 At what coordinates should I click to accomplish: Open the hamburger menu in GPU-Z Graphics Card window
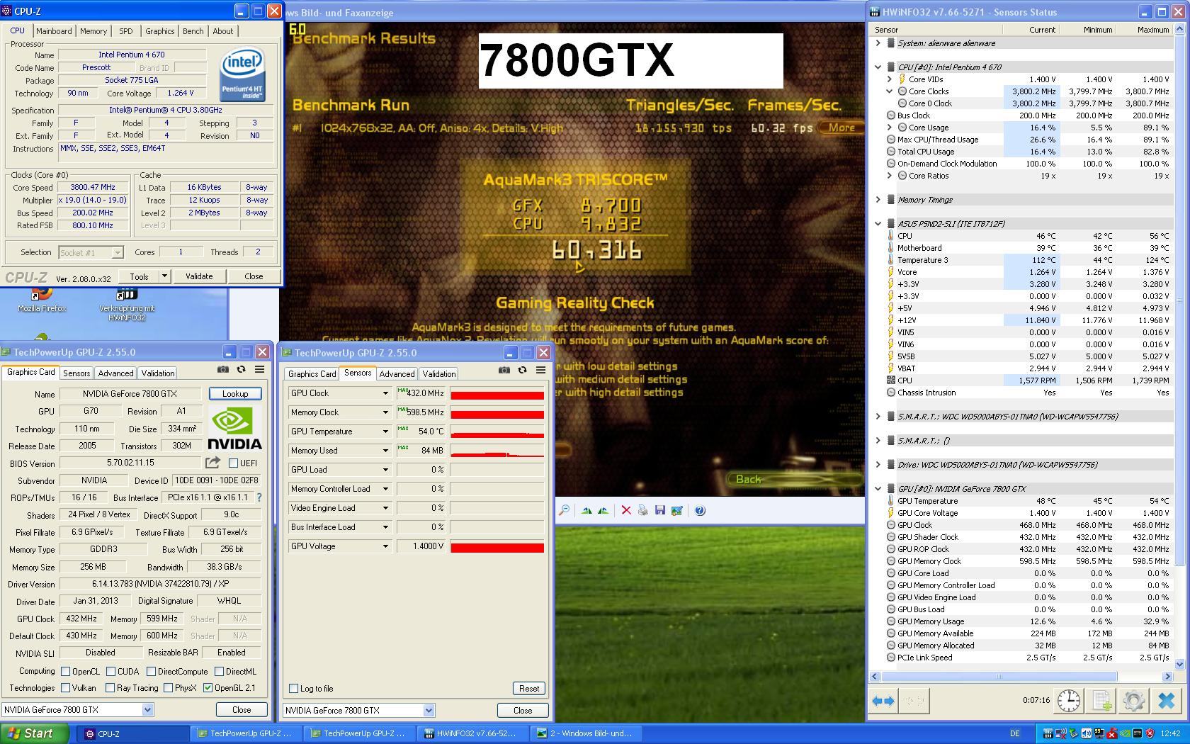[x=259, y=369]
